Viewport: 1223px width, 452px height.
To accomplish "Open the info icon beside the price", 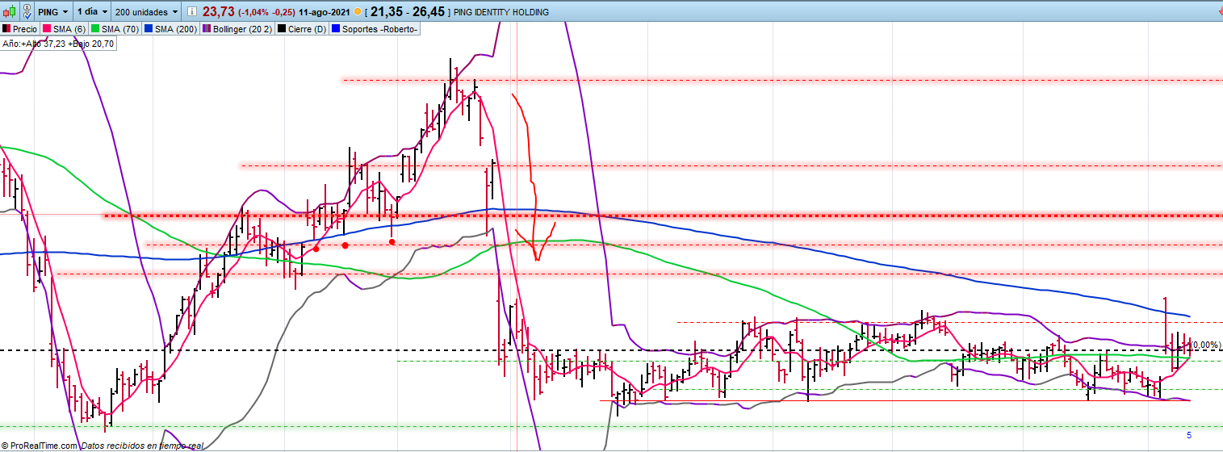I will pos(191,12).
